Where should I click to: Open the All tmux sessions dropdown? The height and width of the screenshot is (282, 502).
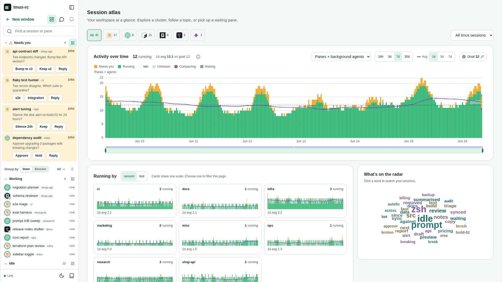(x=472, y=35)
